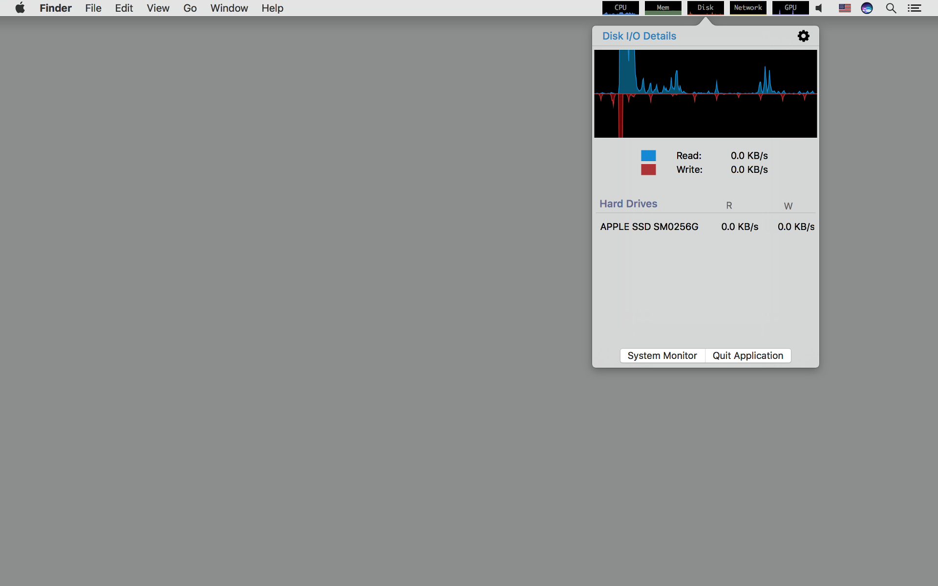The width and height of the screenshot is (938, 586).
Task: Open the Apple menu
Action: 20,8
